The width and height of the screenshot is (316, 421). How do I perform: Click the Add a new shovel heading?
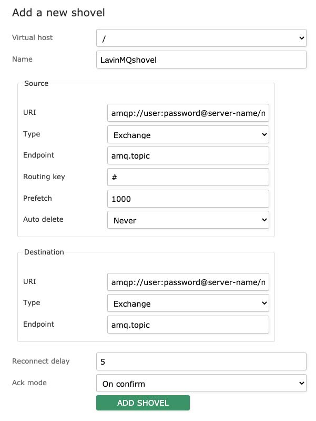[58, 13]
